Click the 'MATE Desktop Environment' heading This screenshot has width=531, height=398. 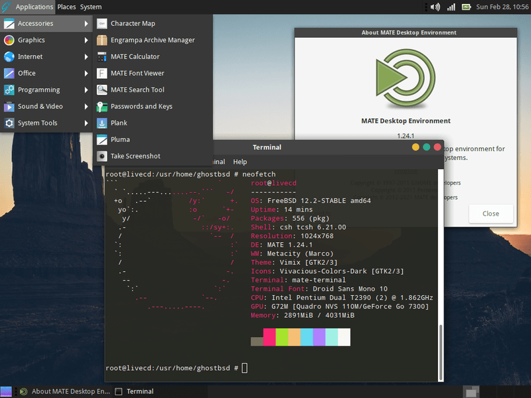pyautogui.click(x=406, y=121)
